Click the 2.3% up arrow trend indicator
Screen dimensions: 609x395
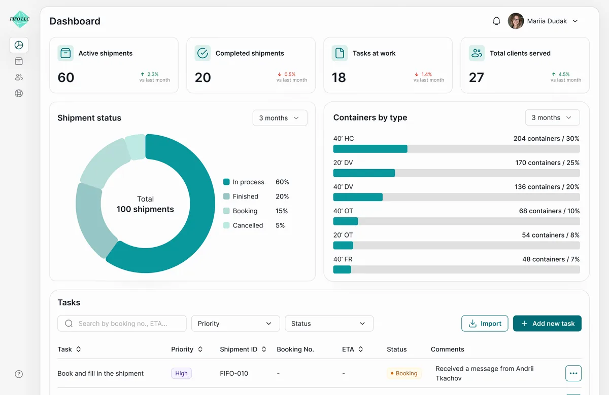pos(150,74)
